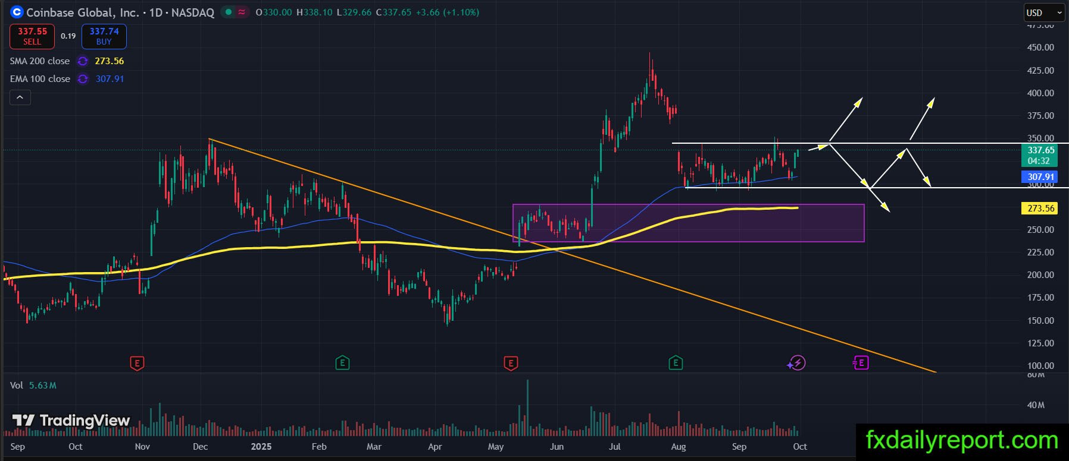Image resolution: width=1069 pixels, height=461 pixels.
Task: Click the Coinbase logo icon beside the symbol name
Action: click(17, 12)
